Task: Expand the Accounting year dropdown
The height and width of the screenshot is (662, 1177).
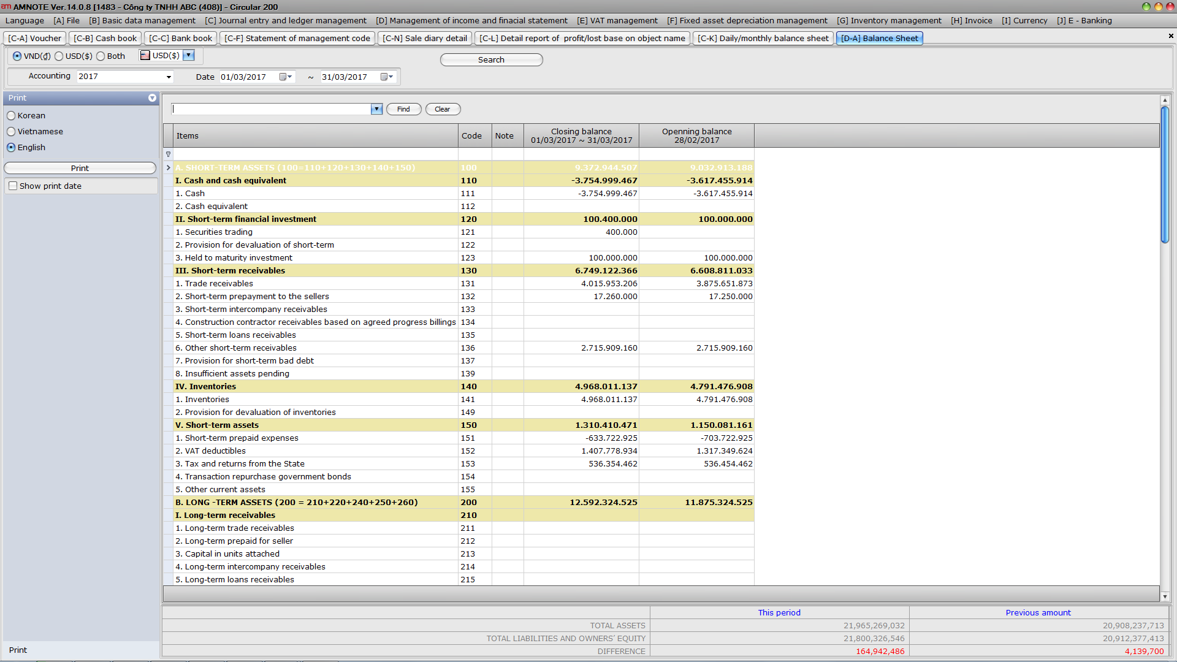Action: click(169, 77)
